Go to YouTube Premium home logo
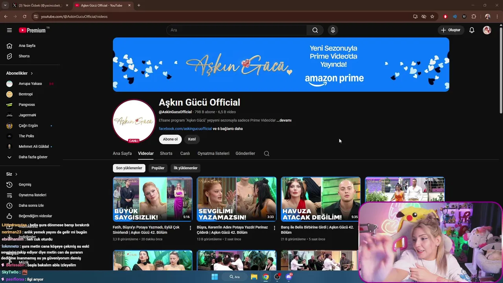503x283 pixels. coord(32,30)
